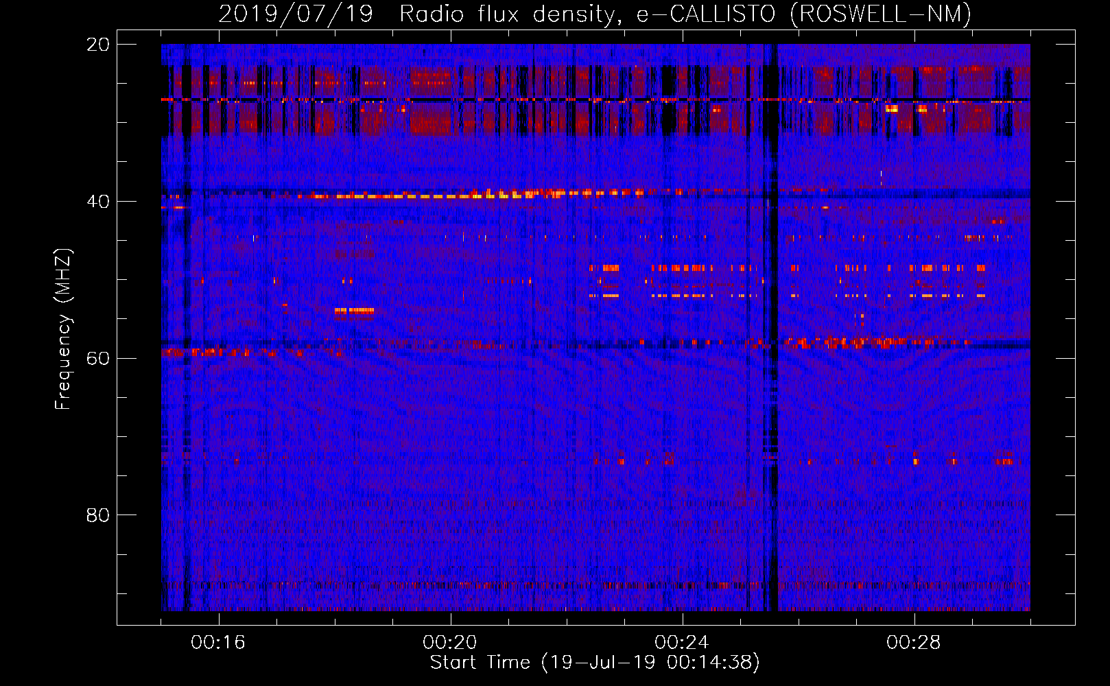Screen dimensions: 1110x686
Task: Select the Frequency (MHZ) axis label
Action: 63,329
